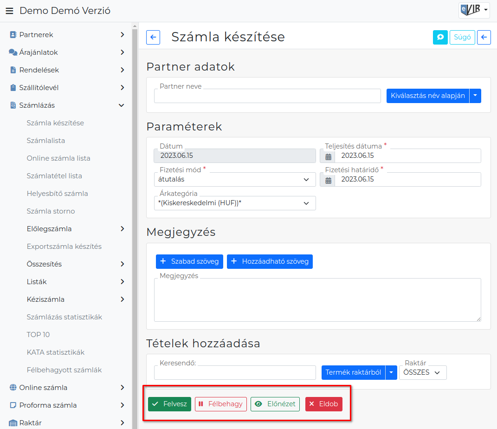Add Szabad szöveg to the note

tap(189, 261)
